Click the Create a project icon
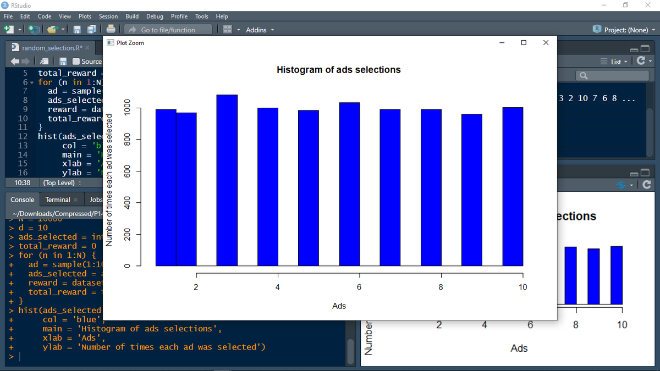660x371 pixels. click(33, 29)
